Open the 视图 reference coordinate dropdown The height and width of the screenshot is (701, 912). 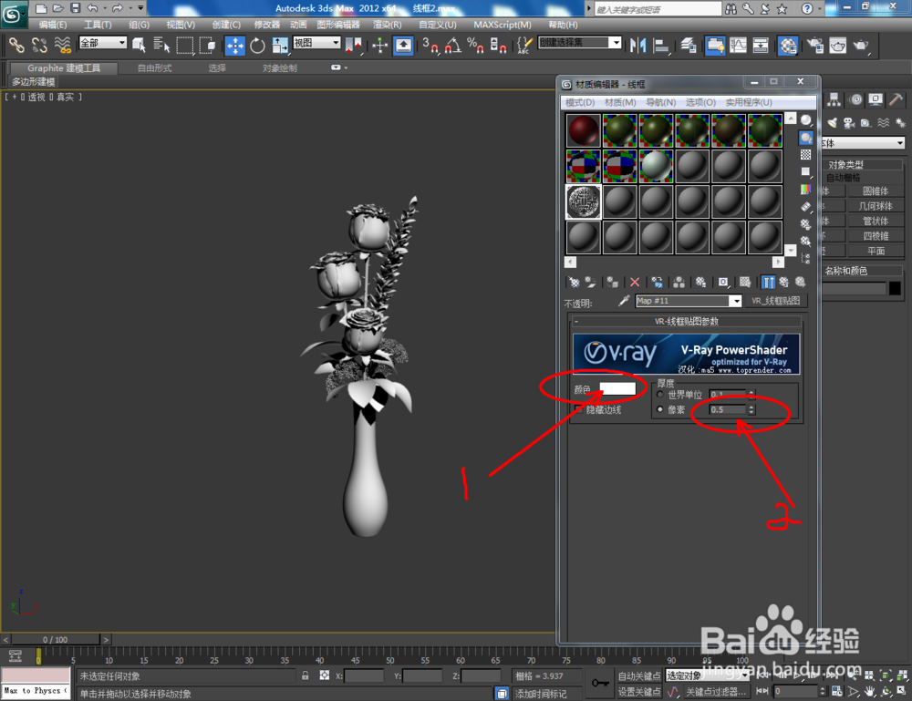316,43
